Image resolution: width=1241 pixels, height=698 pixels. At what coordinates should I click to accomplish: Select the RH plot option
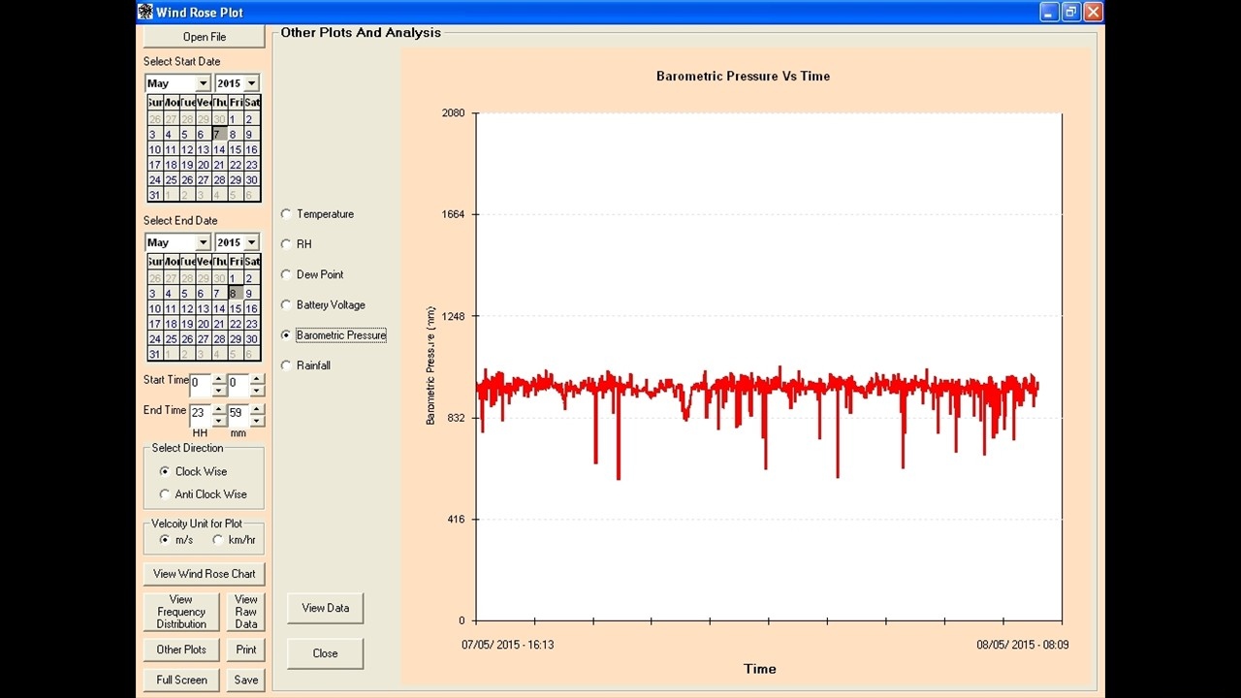(286, 244)
